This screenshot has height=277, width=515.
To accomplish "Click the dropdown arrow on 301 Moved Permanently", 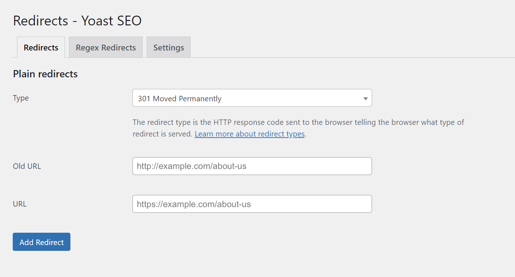I will tap(365, 98).
